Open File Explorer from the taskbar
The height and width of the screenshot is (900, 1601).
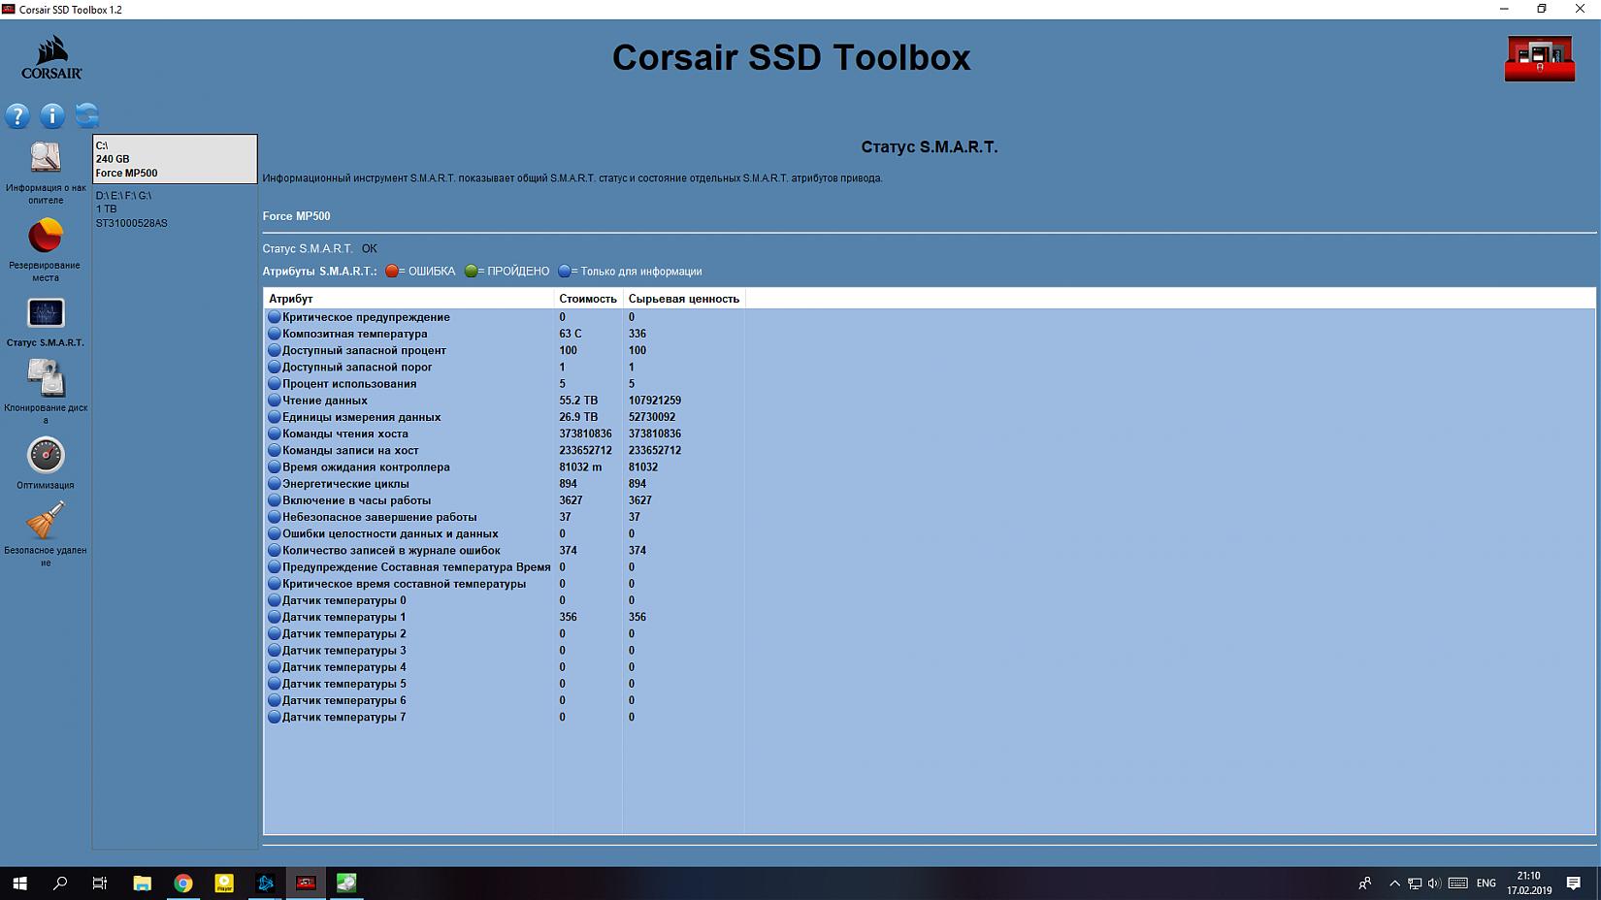pos(143,883)
